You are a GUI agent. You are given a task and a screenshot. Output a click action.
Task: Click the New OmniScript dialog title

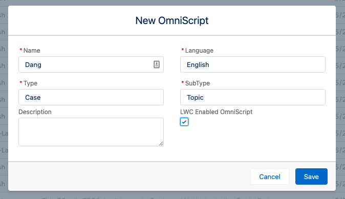(x=172, y=20)
